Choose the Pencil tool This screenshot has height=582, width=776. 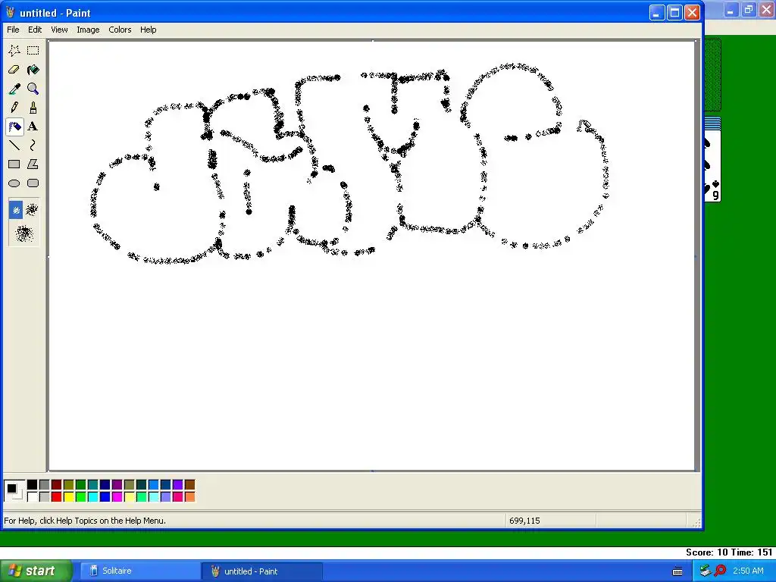click(14, 108)
